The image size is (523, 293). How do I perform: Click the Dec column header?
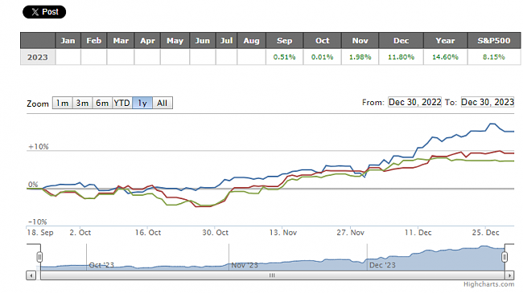click(x=402, y=41)
